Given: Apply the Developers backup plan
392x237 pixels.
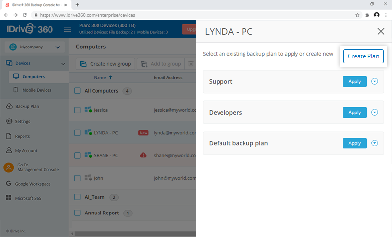Looking at the screenshot, I should click(x=354, y=113).
